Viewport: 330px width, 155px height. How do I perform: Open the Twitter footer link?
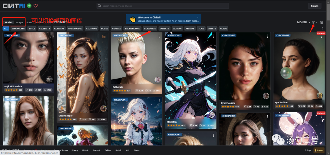pyautogui.click(x=108, y=150)
